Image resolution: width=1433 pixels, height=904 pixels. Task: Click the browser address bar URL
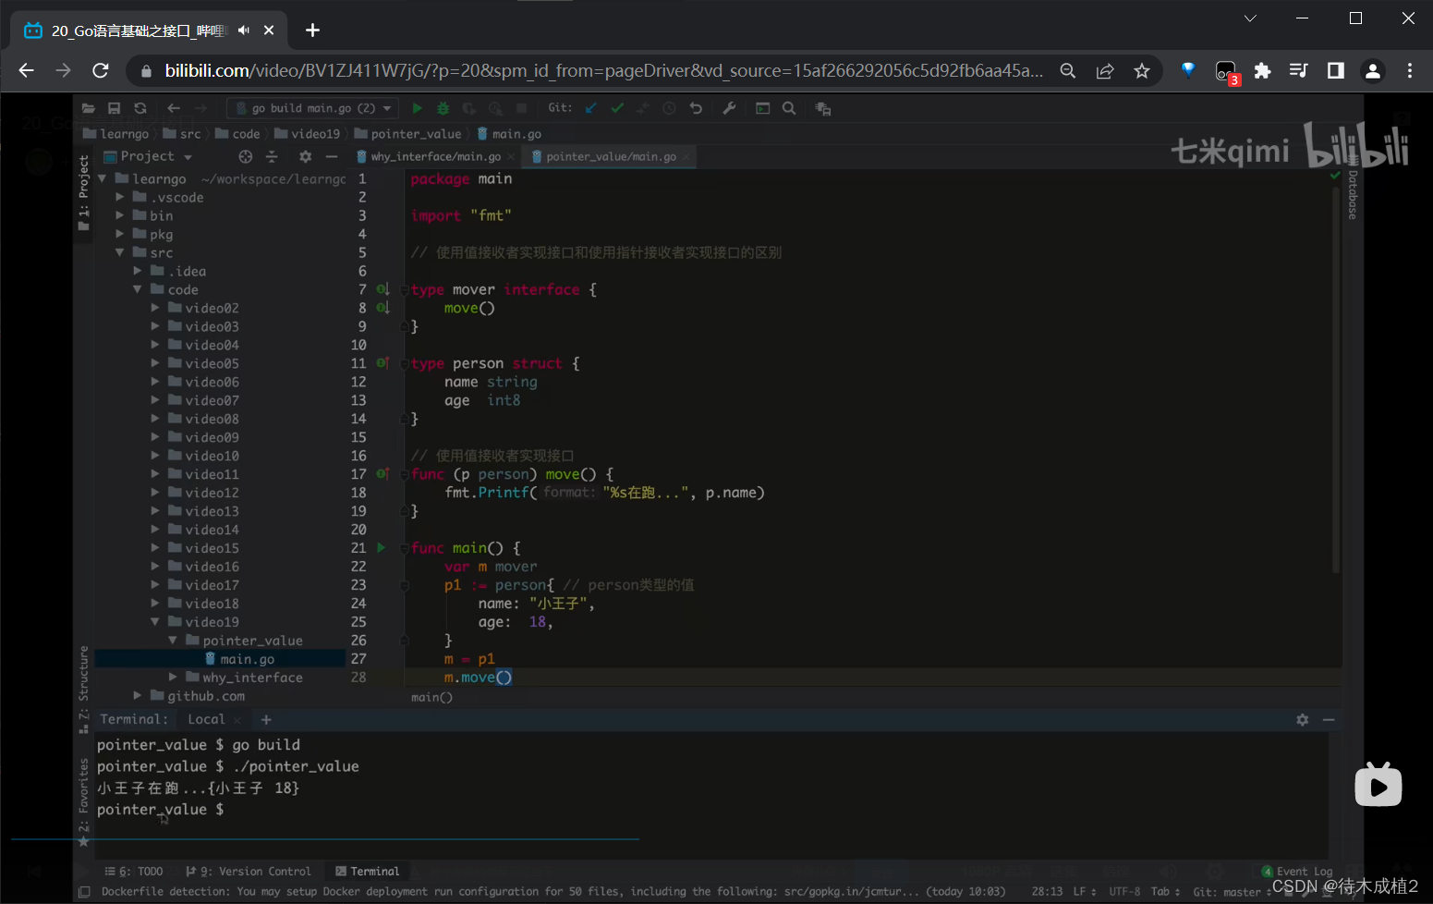click(x=603, y=70)
